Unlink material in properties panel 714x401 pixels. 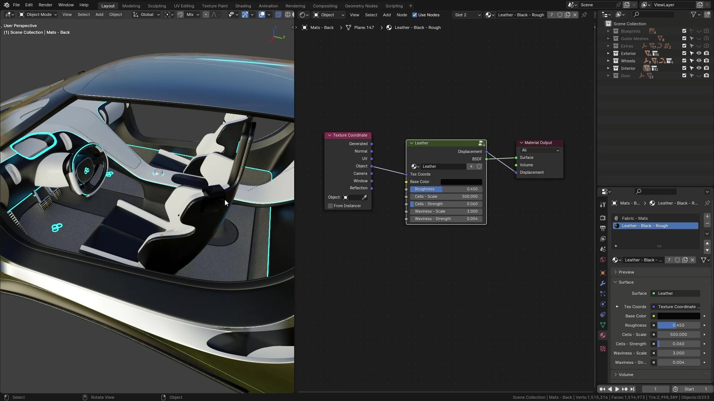(x=692, y=260)
